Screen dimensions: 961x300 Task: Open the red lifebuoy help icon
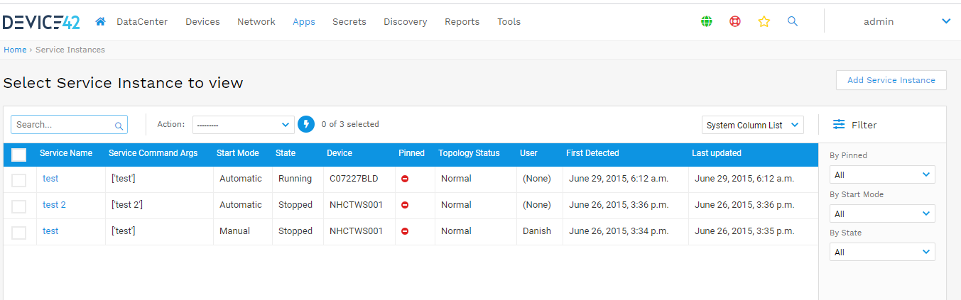pyautogui.click(x=735, y=21)
